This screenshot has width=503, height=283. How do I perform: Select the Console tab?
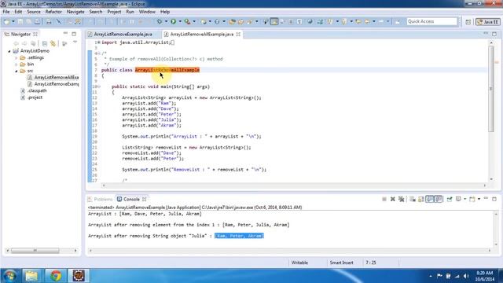coord(131,199)
